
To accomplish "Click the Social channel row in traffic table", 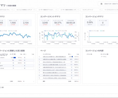I will pyautogui.click(x=17, y=68).
